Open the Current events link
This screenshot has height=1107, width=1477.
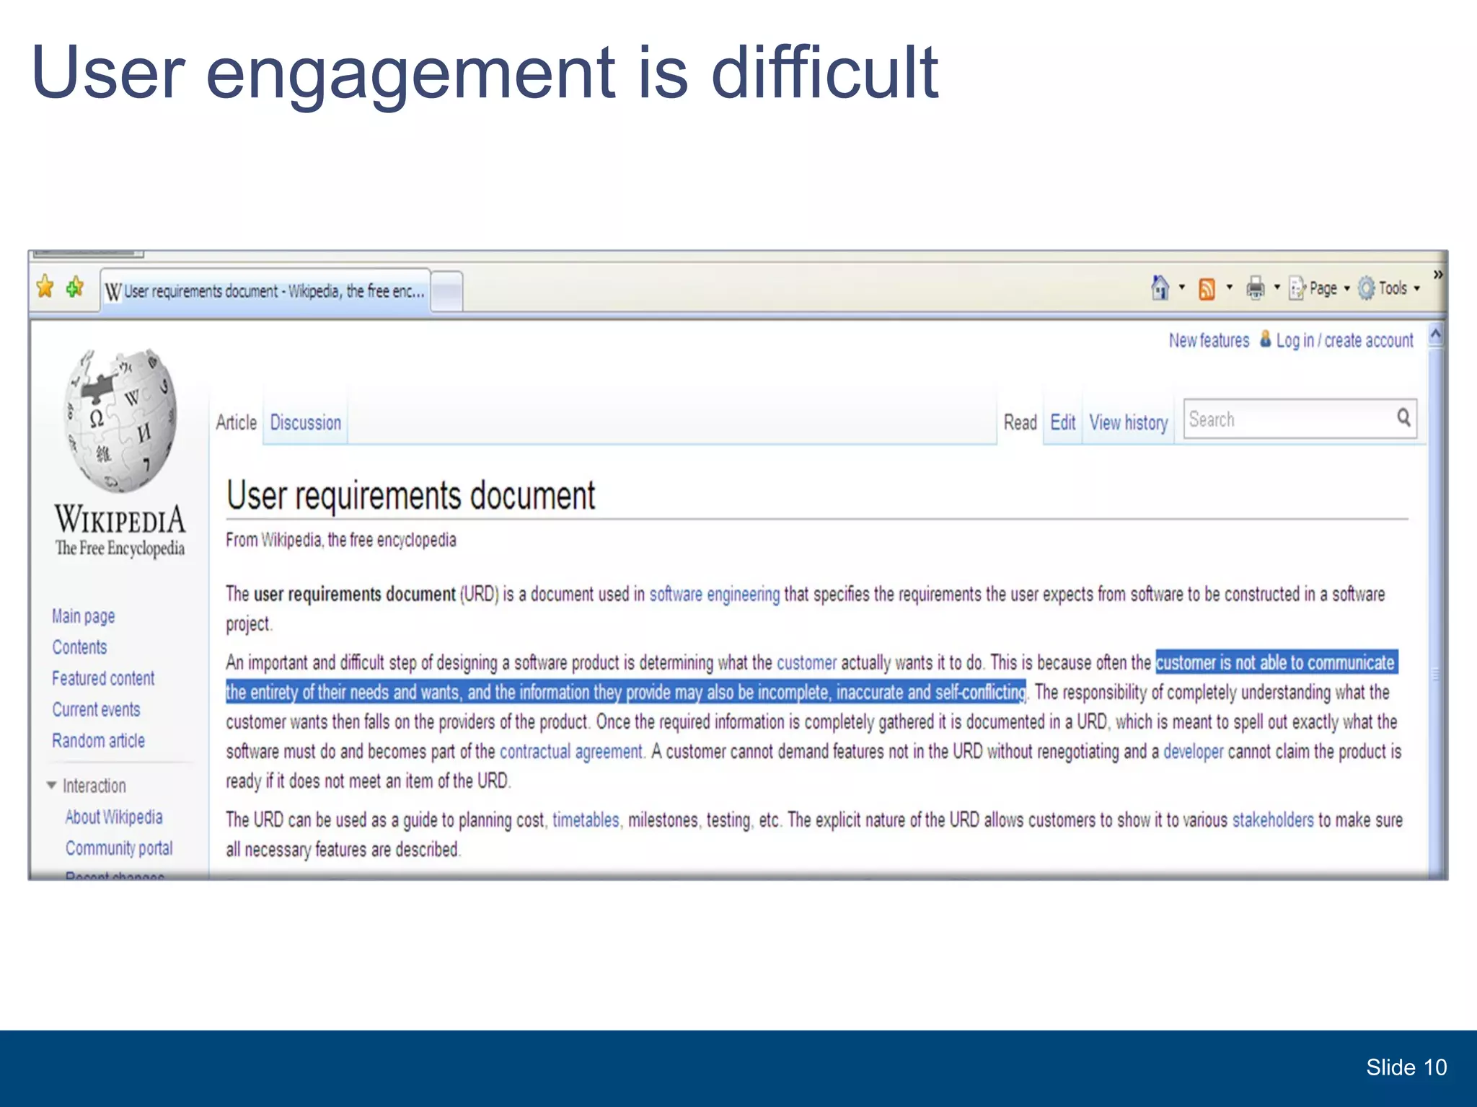click(x=96, y=709)
